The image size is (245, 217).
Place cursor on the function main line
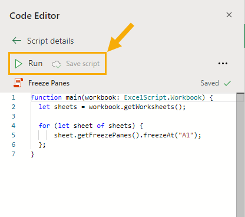click(122, 97)
